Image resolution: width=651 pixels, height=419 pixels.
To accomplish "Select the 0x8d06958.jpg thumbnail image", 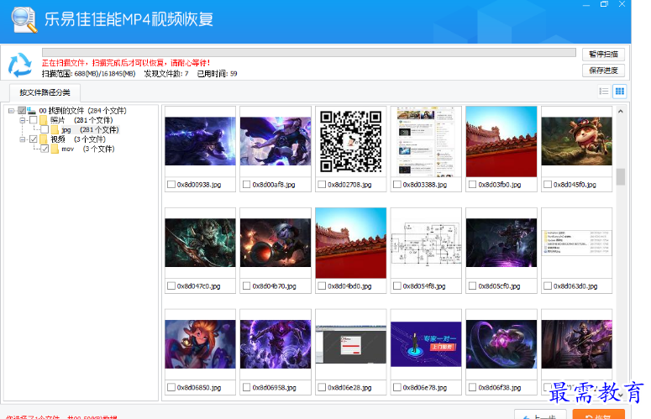I will pyautogui.click(x=276, y=344).
